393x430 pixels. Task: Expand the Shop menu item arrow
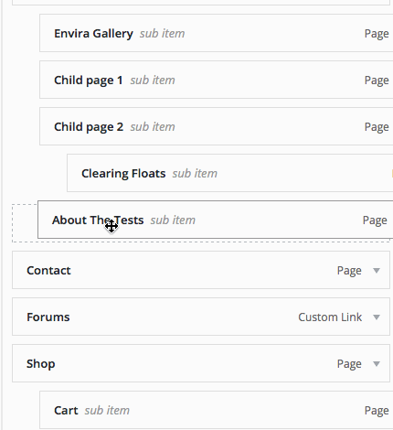tap(377, 364)
